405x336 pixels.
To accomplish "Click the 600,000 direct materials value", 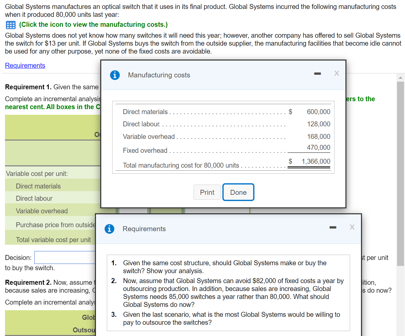I will coord(318,112).
